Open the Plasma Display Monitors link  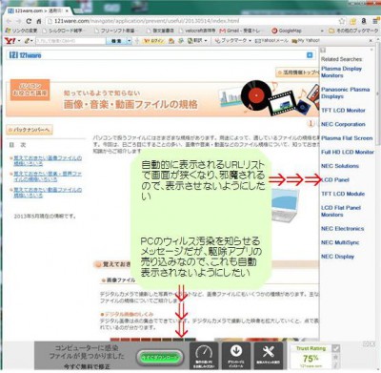[341, 73]
